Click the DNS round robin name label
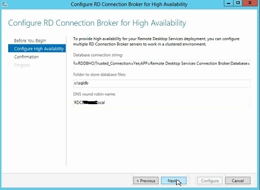The image size is (260, 190). coord(94,94)
